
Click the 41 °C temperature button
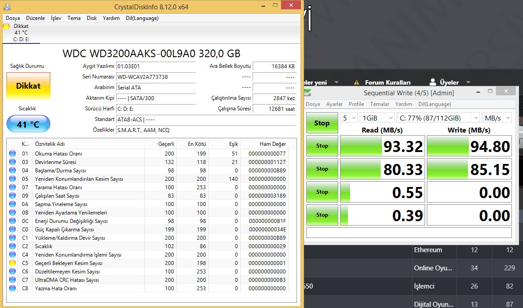click(28, 124)
